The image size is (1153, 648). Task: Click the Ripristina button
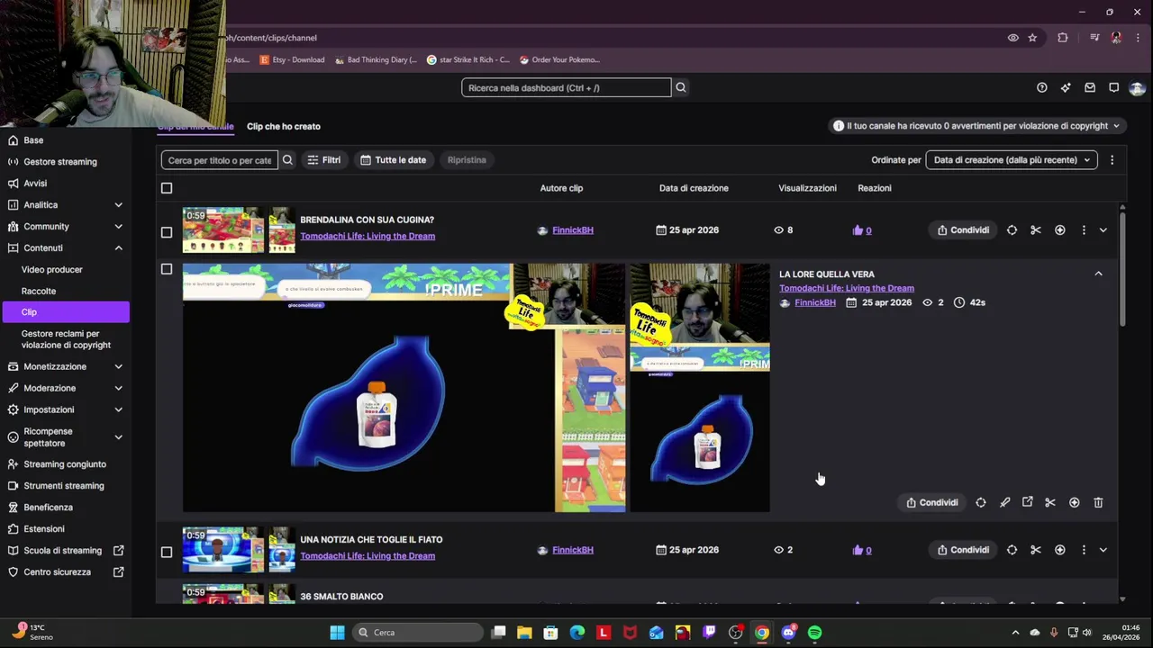[x=467, y=160]
